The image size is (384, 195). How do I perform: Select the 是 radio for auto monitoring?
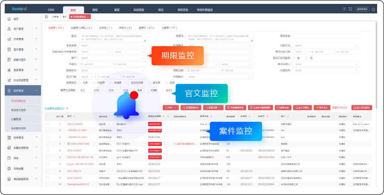(294, 58)
